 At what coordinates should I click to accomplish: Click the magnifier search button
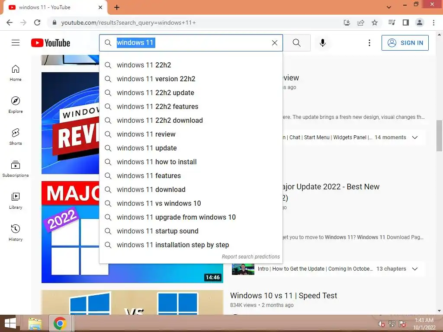pos(297,43)
